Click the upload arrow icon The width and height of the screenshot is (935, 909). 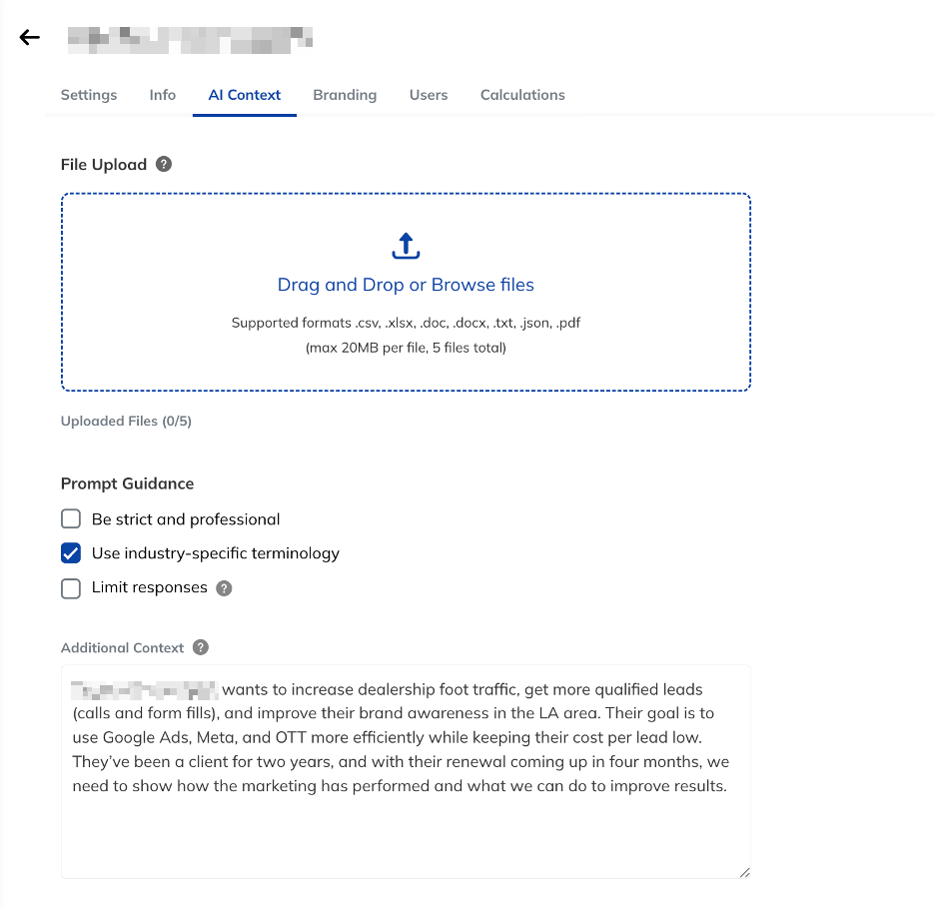point(406,246)
